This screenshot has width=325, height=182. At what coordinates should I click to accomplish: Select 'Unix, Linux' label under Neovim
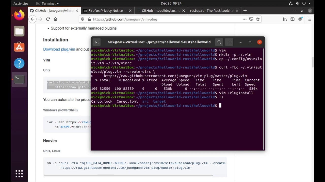(52, 151)
